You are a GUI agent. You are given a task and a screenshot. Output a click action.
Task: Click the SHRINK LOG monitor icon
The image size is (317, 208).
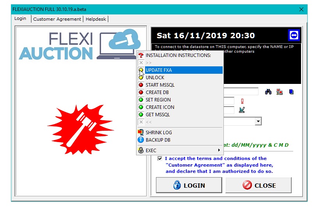(141, 132)
